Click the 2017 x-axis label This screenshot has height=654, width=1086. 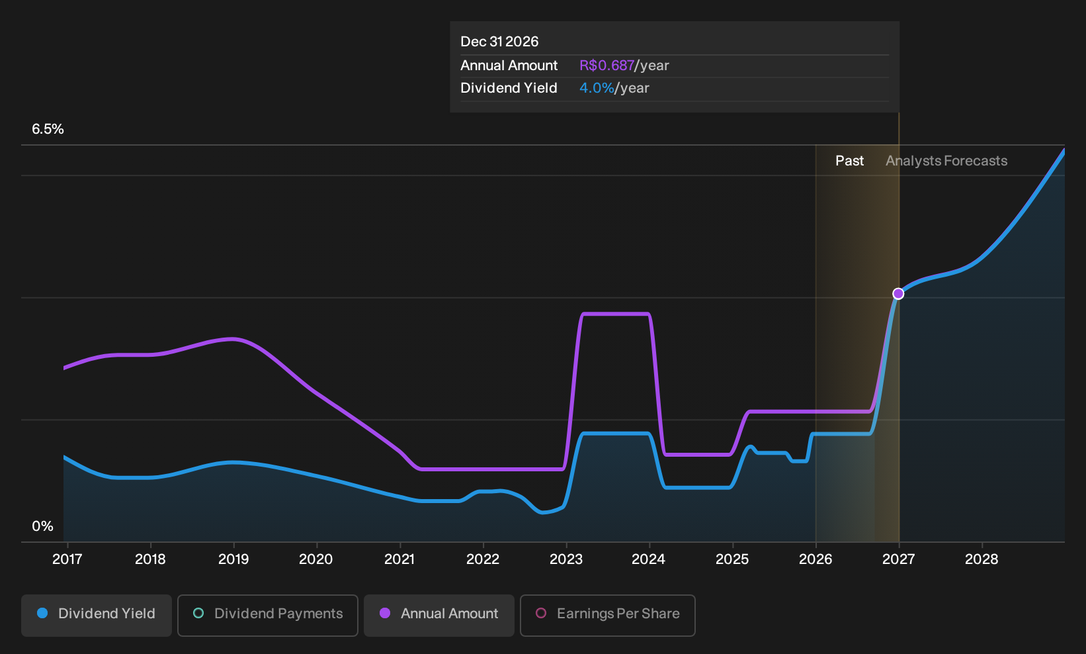67,559
